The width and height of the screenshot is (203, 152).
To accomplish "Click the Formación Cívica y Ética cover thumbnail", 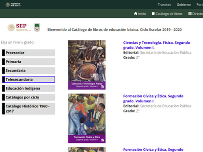I will [x=87, y=118].
